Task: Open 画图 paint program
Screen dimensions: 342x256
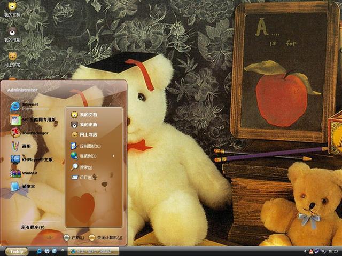Action: coord(21,146)
